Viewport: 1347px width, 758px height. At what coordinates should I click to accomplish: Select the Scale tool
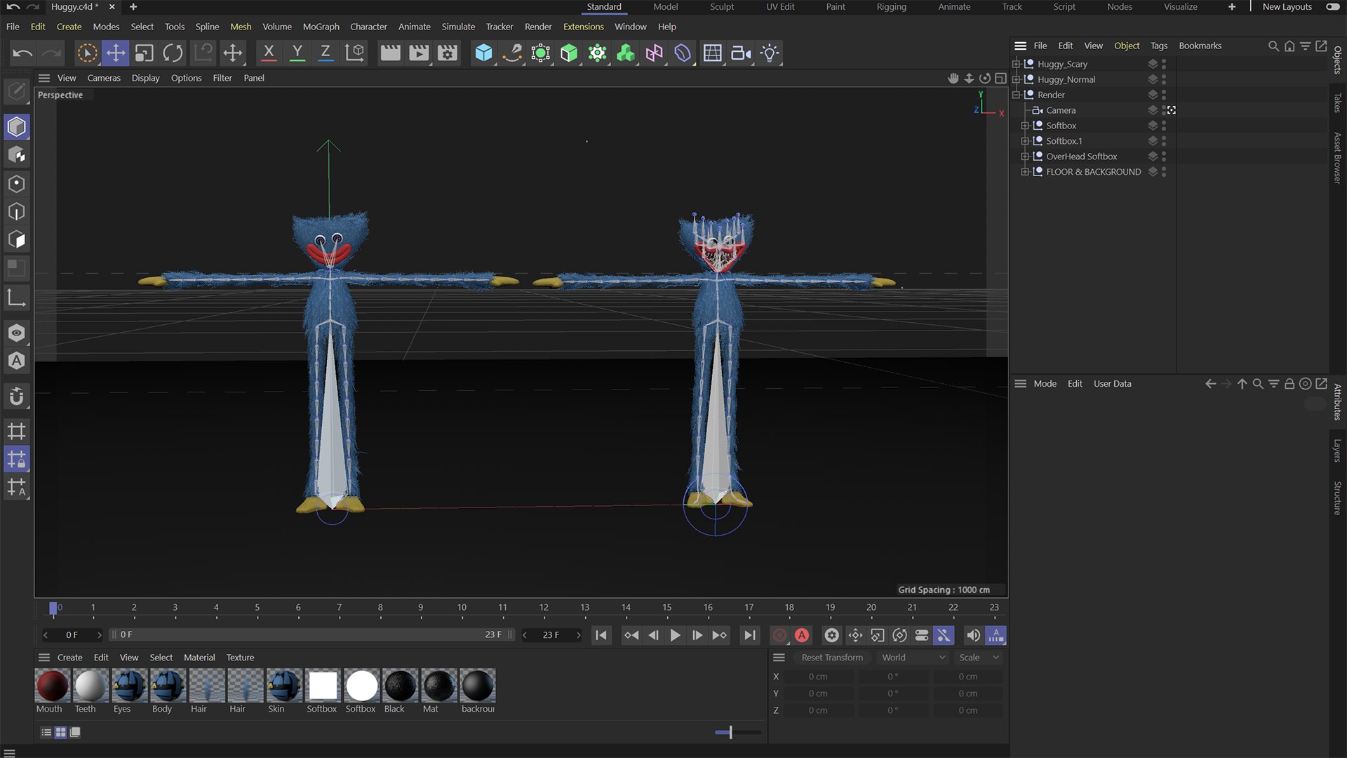(x=144, y=53)
